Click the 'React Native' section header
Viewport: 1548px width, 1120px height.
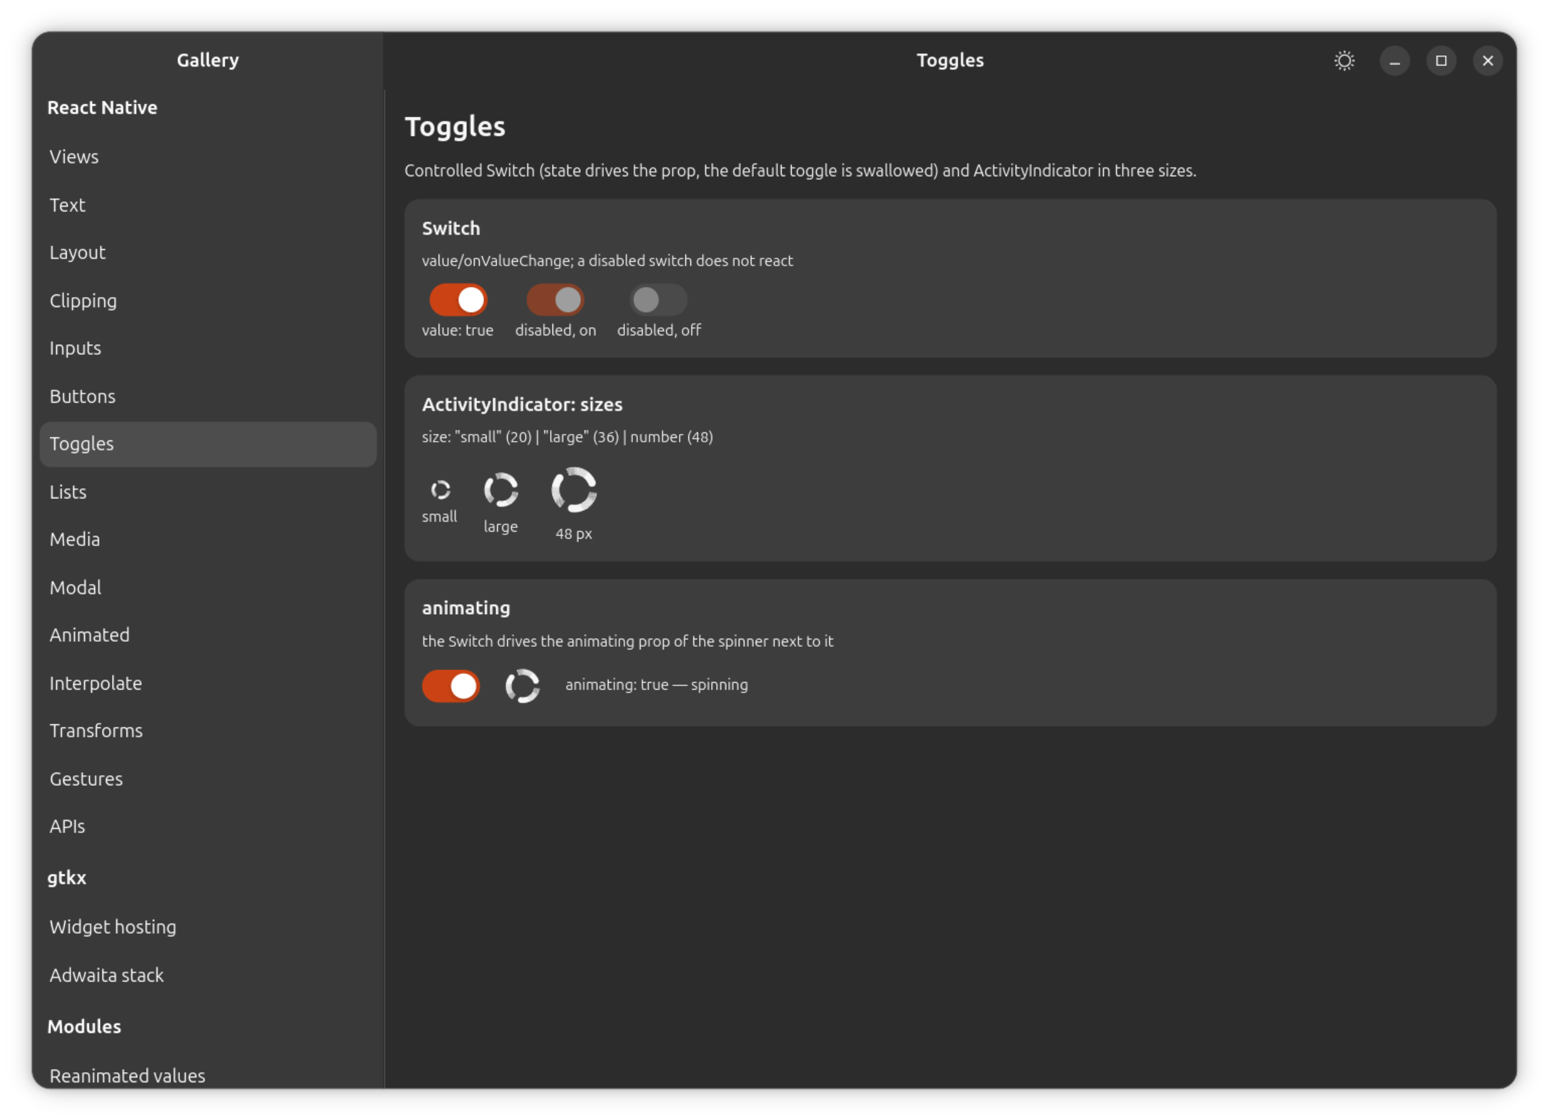point(103,107)
